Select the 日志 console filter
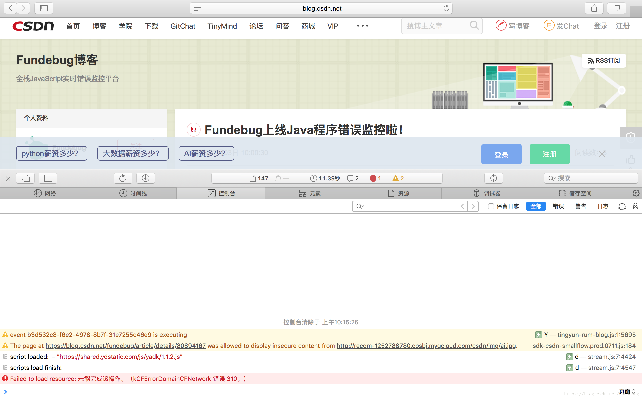Image resolution: width=642 pixels, height=399 pixels. pyautogui.click(x=603, y=206)
